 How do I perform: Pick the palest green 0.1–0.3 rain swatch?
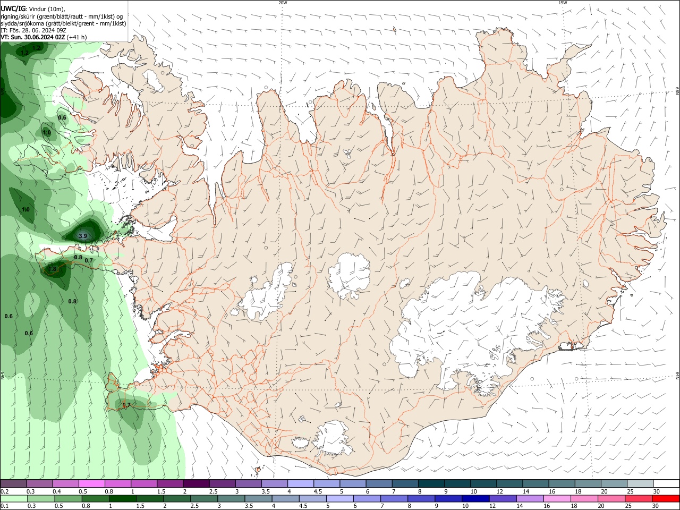[x=14, y=499]
